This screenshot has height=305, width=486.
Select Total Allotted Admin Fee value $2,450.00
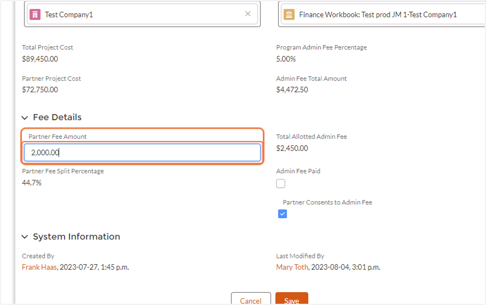click(292, 148)
